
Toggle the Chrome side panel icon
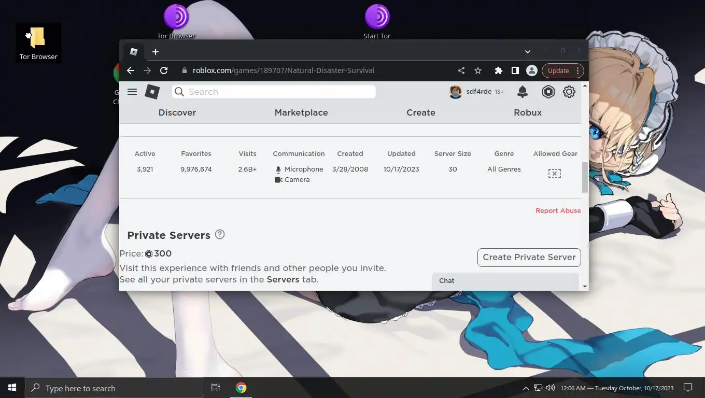click(515, 70)
